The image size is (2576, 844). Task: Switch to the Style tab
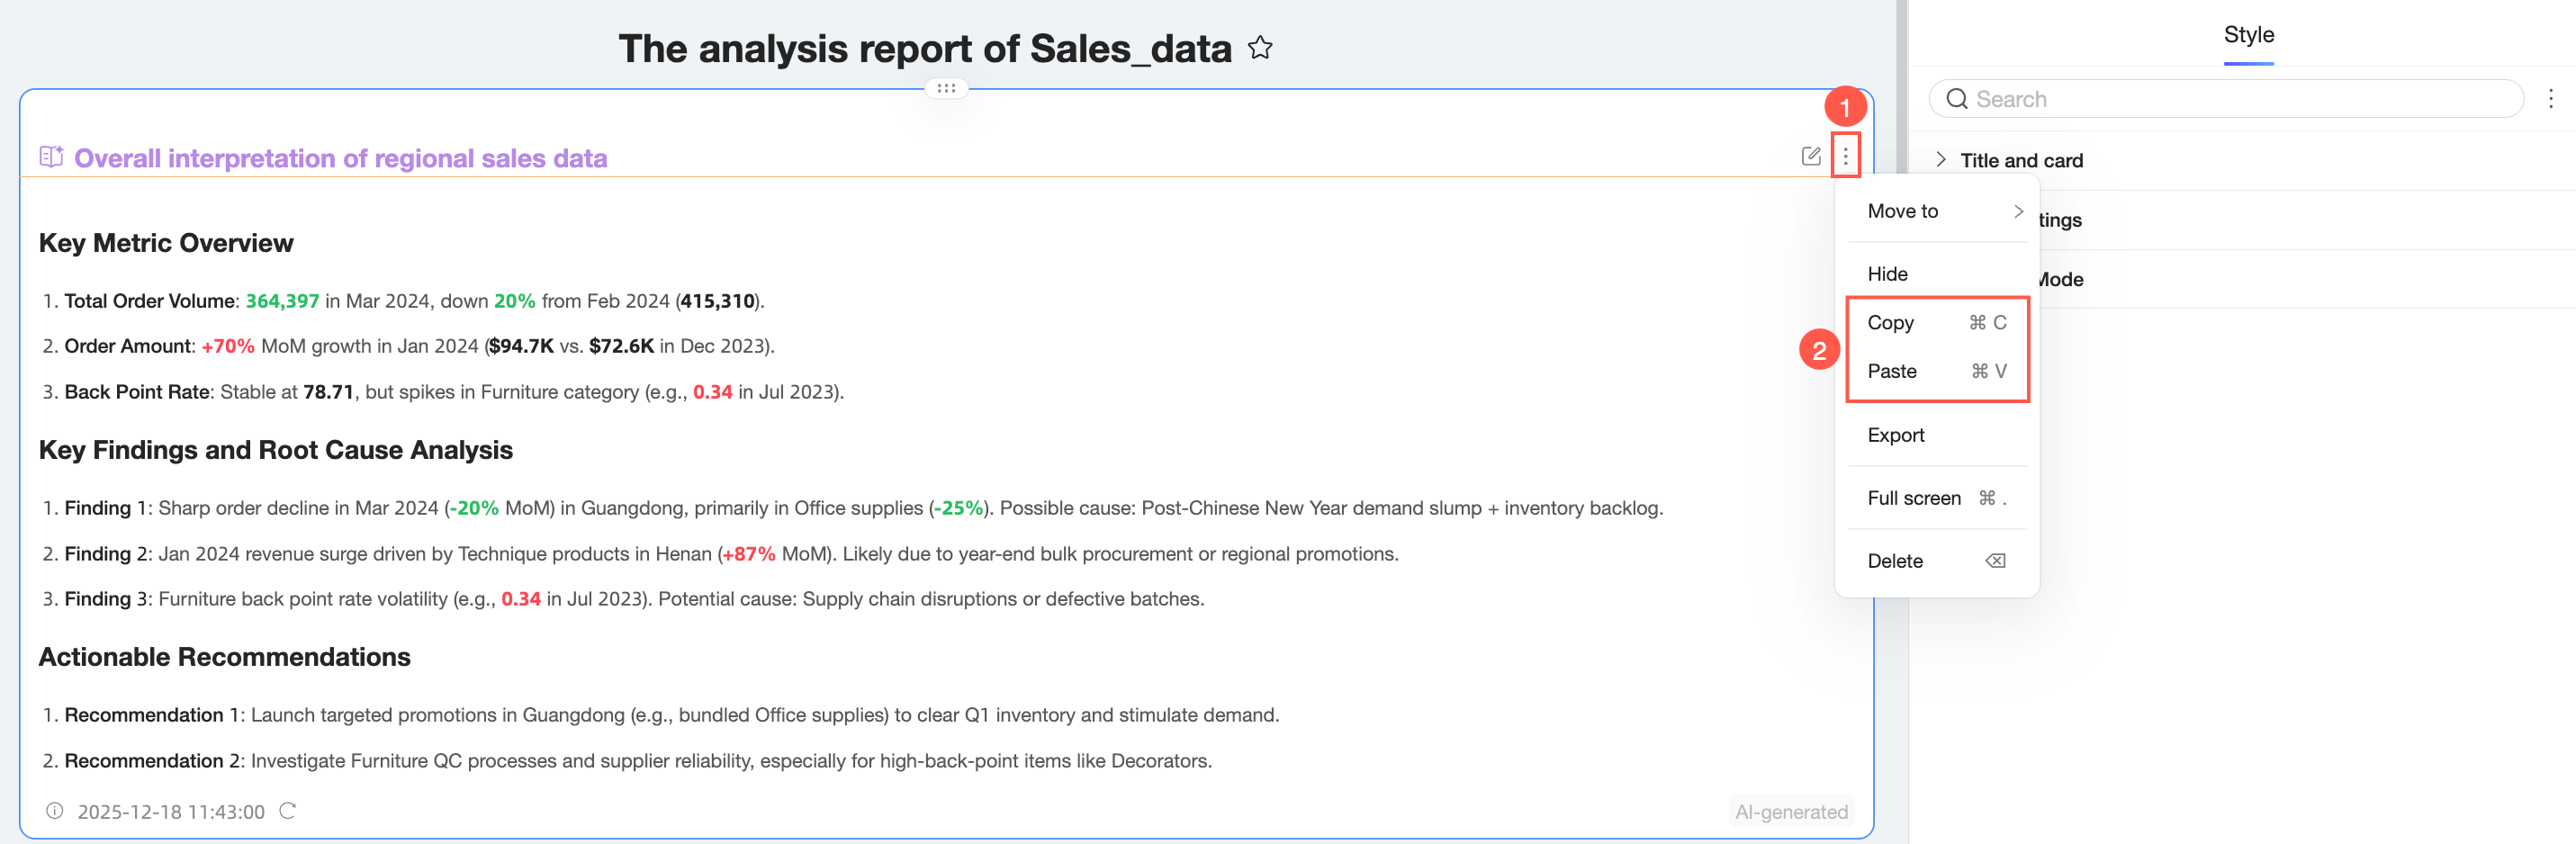tap(2248, 35)
